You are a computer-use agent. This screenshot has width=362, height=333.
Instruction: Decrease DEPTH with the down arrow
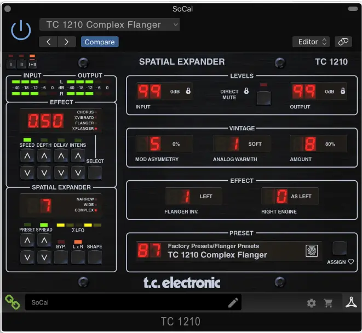point(44,173)
